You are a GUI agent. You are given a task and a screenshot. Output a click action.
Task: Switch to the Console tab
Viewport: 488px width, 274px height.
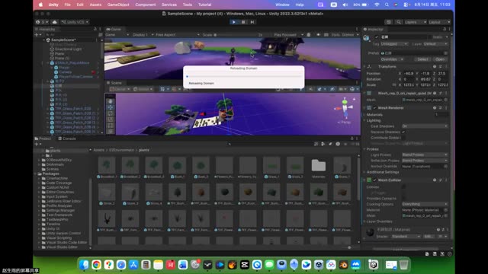click(67, 139)
